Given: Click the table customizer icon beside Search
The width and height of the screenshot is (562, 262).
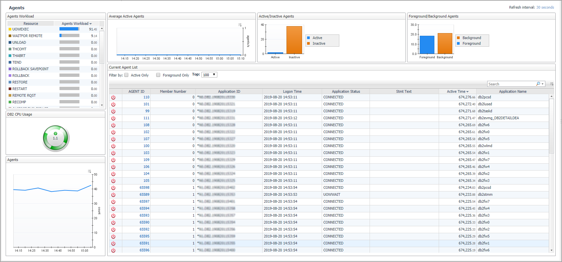Looking at the screenshot, I should (552, 84).
